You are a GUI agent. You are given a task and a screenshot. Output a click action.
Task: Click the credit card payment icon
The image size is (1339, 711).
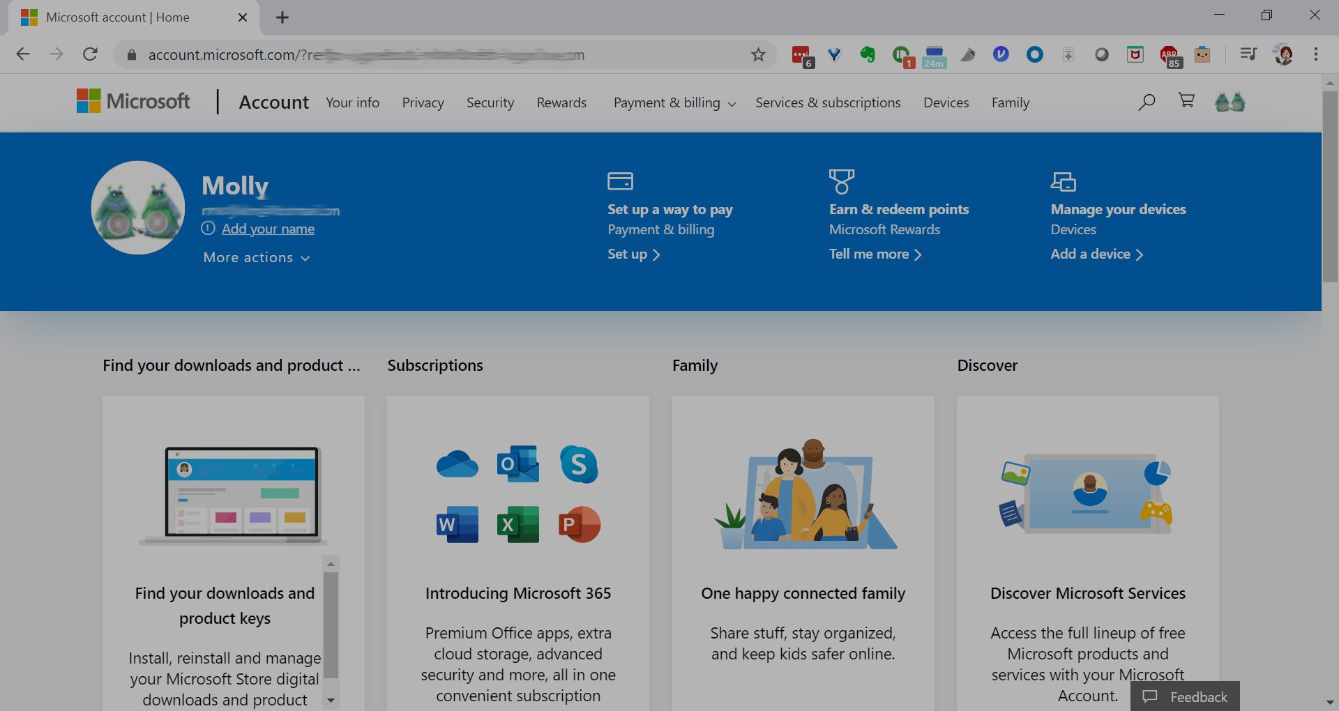point(620,181)
